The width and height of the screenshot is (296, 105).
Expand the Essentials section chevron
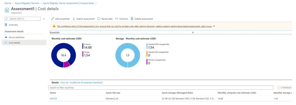click(x=193, y=32)
